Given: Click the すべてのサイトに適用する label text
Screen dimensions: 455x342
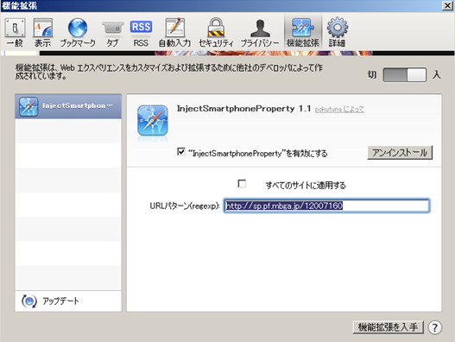Looking at the screenshot, I should point(306,185).
